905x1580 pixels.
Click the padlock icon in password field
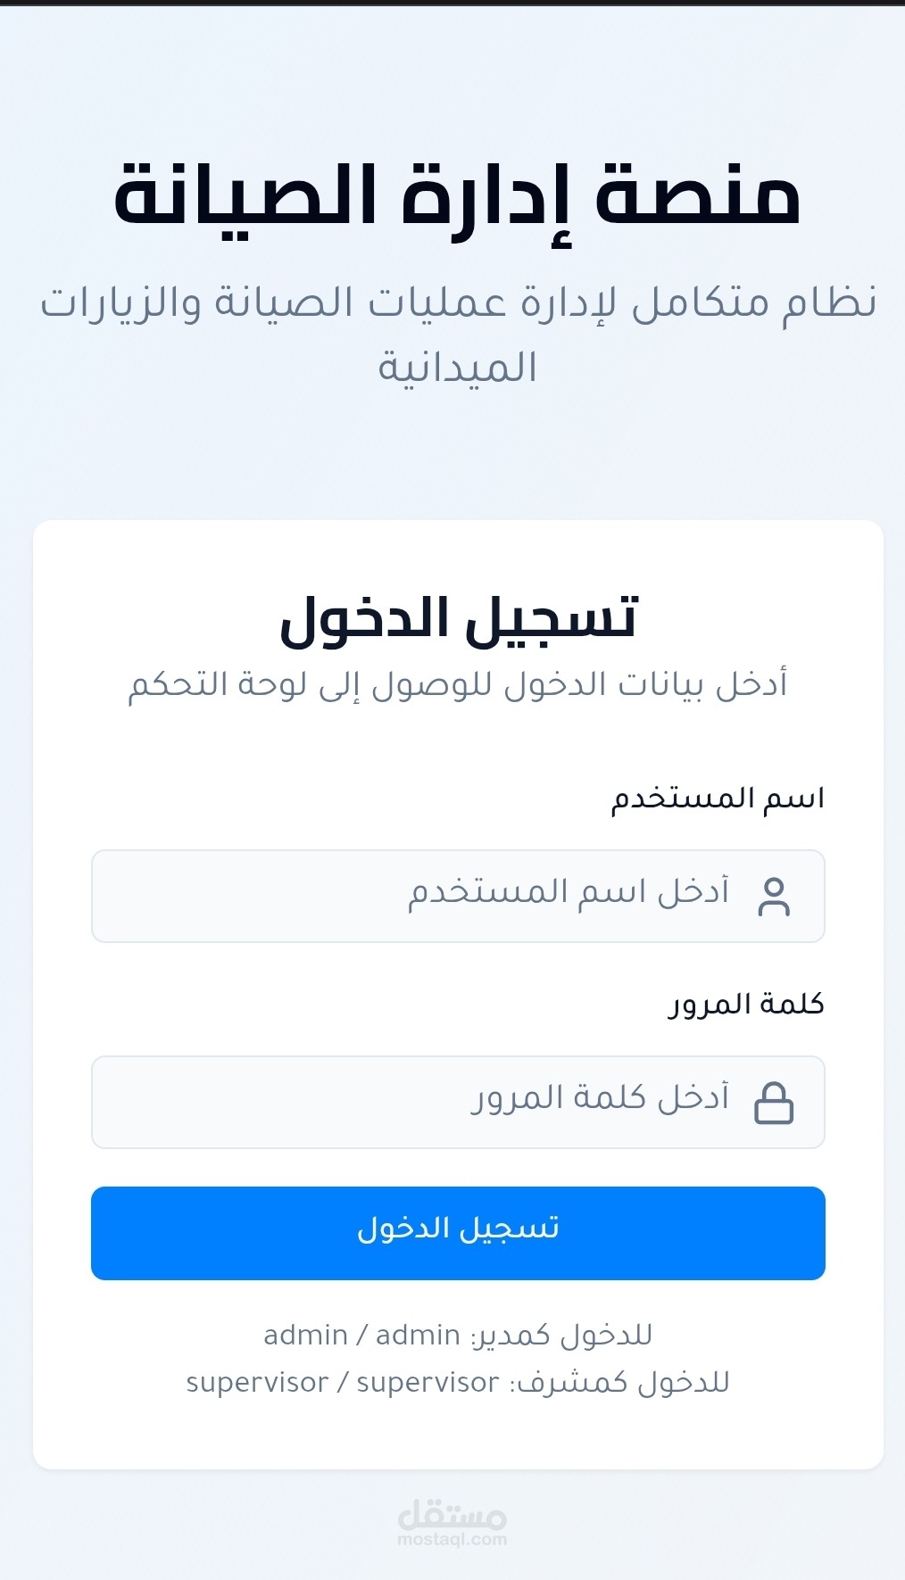point(774,1103)
